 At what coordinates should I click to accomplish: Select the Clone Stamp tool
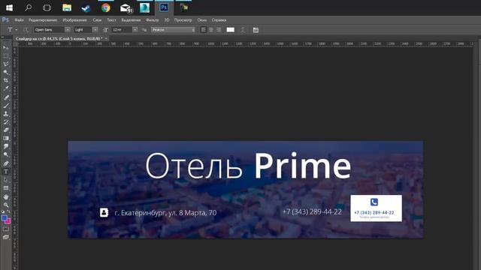click(x=6, y=113)
